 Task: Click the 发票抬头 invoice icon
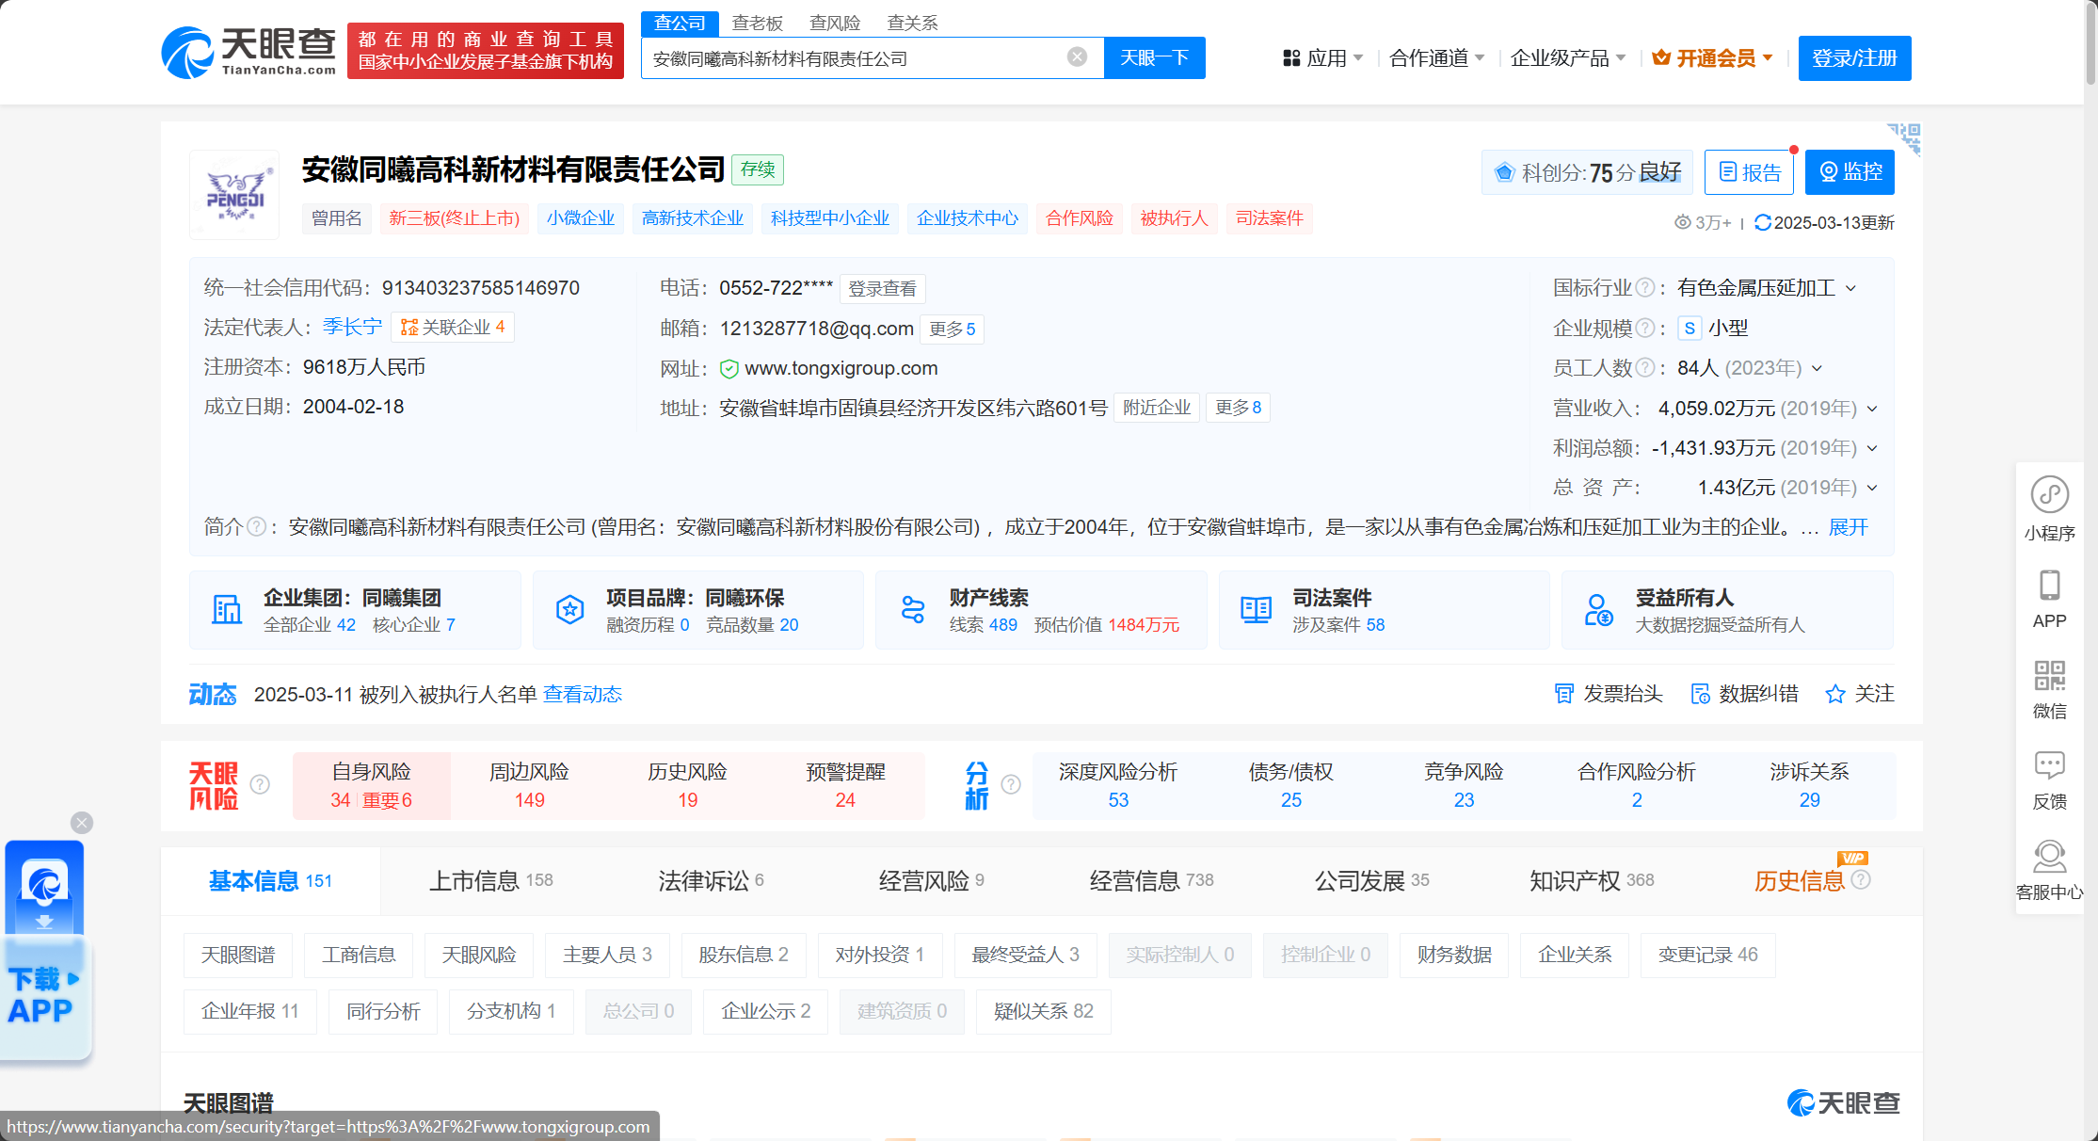tap(1563, 694)
